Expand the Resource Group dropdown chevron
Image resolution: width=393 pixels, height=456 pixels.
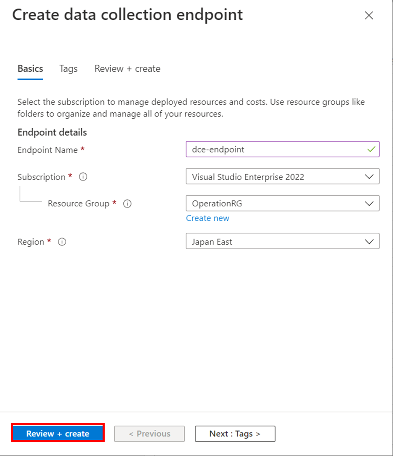[369, 204]
